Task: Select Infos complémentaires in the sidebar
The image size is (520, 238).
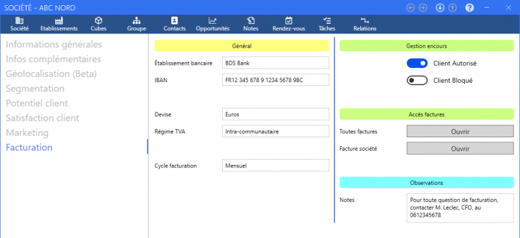Action: 53,59
